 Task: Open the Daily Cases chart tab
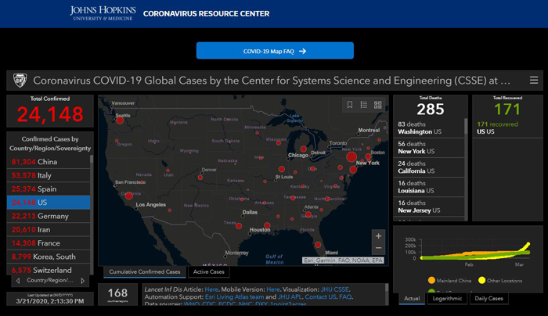[489, 298]
